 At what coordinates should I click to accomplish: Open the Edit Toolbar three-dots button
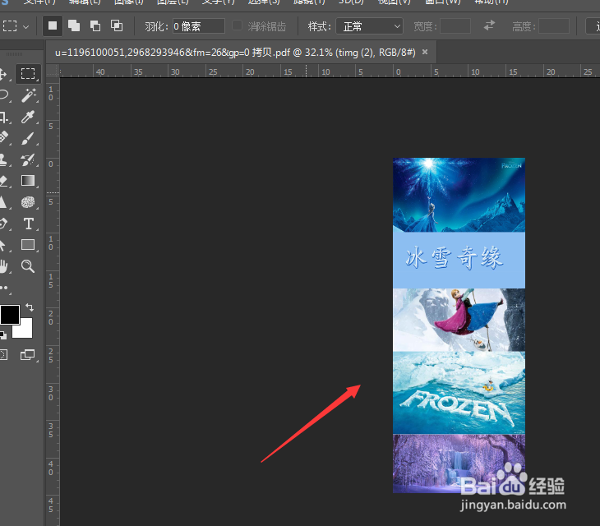click(4, 288)
